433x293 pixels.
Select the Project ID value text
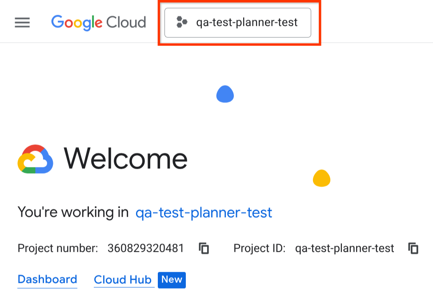pos(345,248)
